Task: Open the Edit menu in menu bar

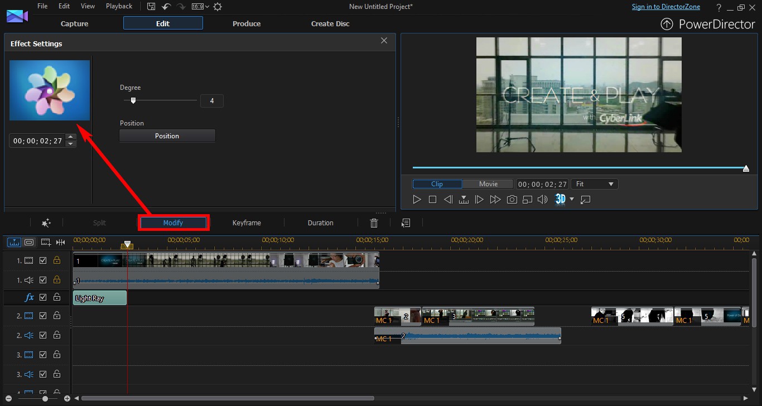Action: 64,6
